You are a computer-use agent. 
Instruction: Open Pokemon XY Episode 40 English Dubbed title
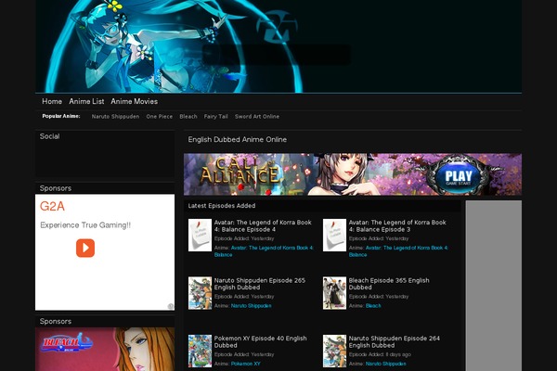[260, 341]
